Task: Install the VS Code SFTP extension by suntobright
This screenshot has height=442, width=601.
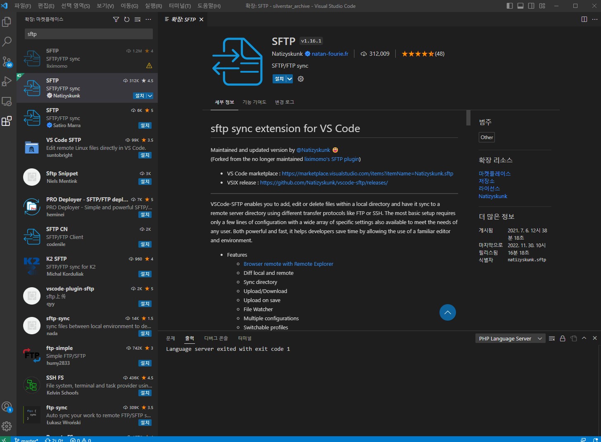Action: 145,155
